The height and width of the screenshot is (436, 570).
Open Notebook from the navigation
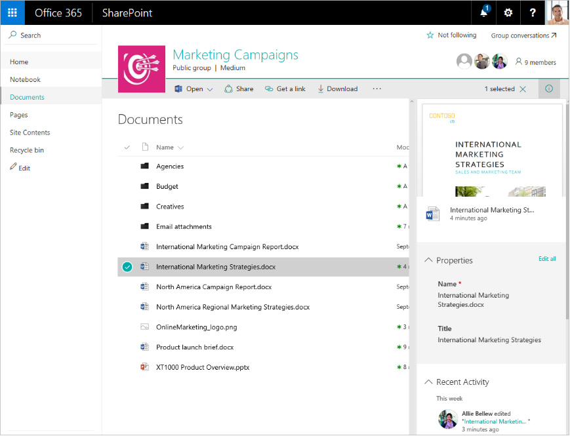tap(25, 79)
